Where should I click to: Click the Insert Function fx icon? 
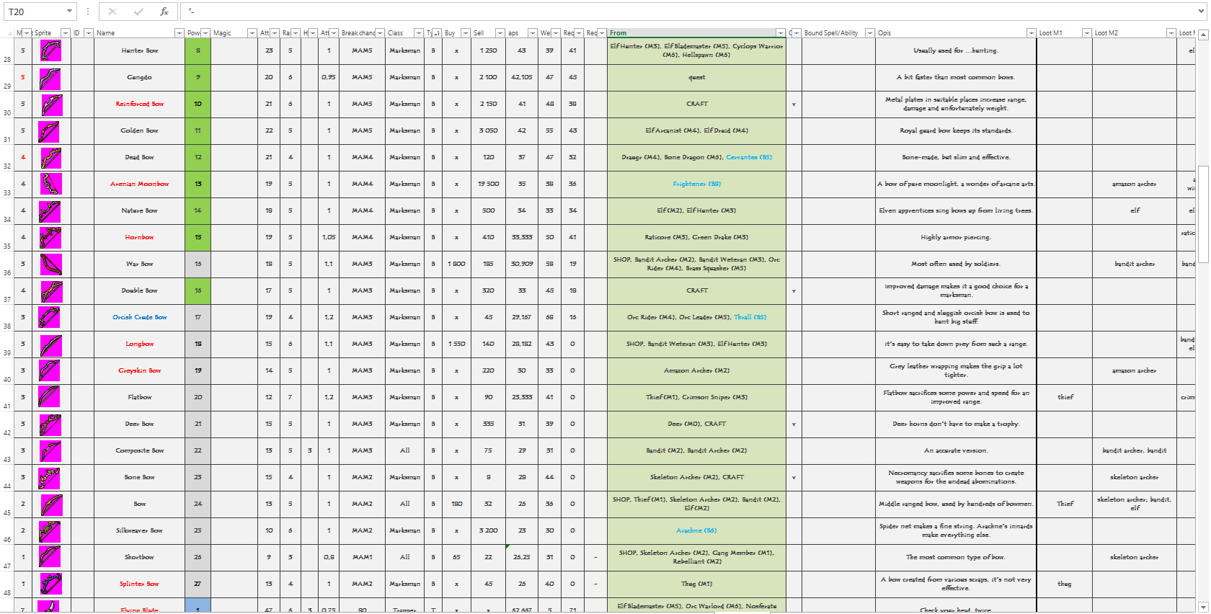pos(164,12)
